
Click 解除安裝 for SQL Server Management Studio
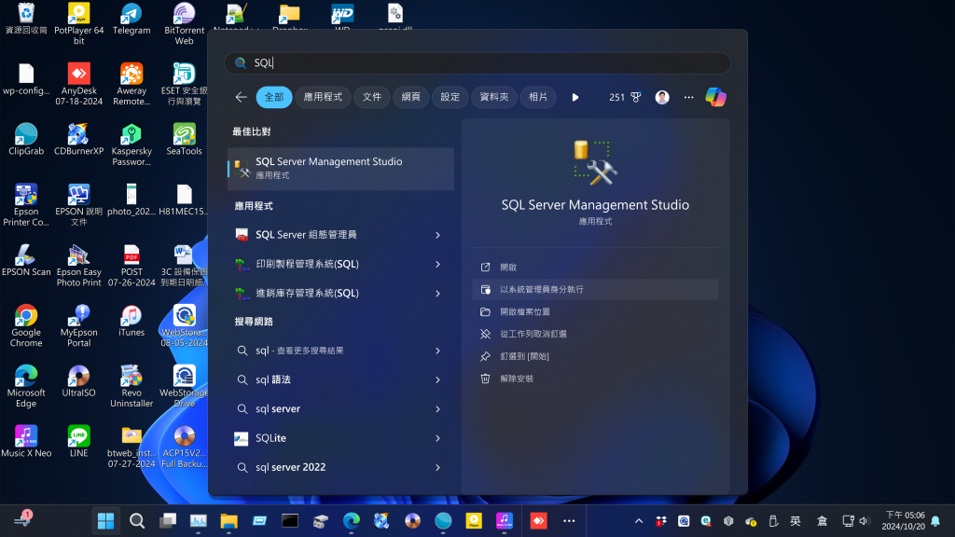coord(517,379)
